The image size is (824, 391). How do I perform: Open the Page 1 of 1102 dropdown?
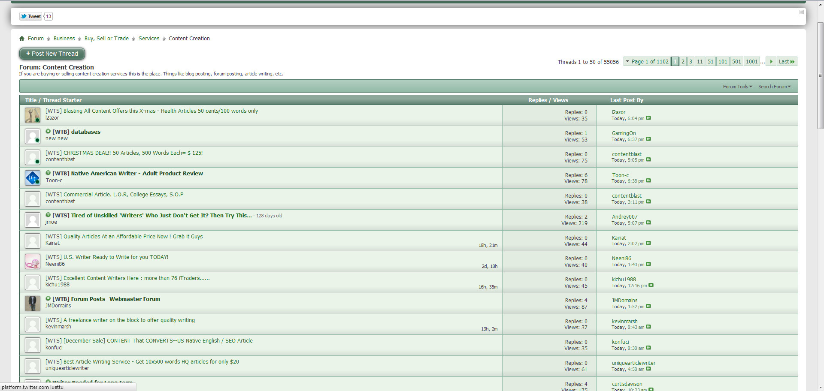647,61
